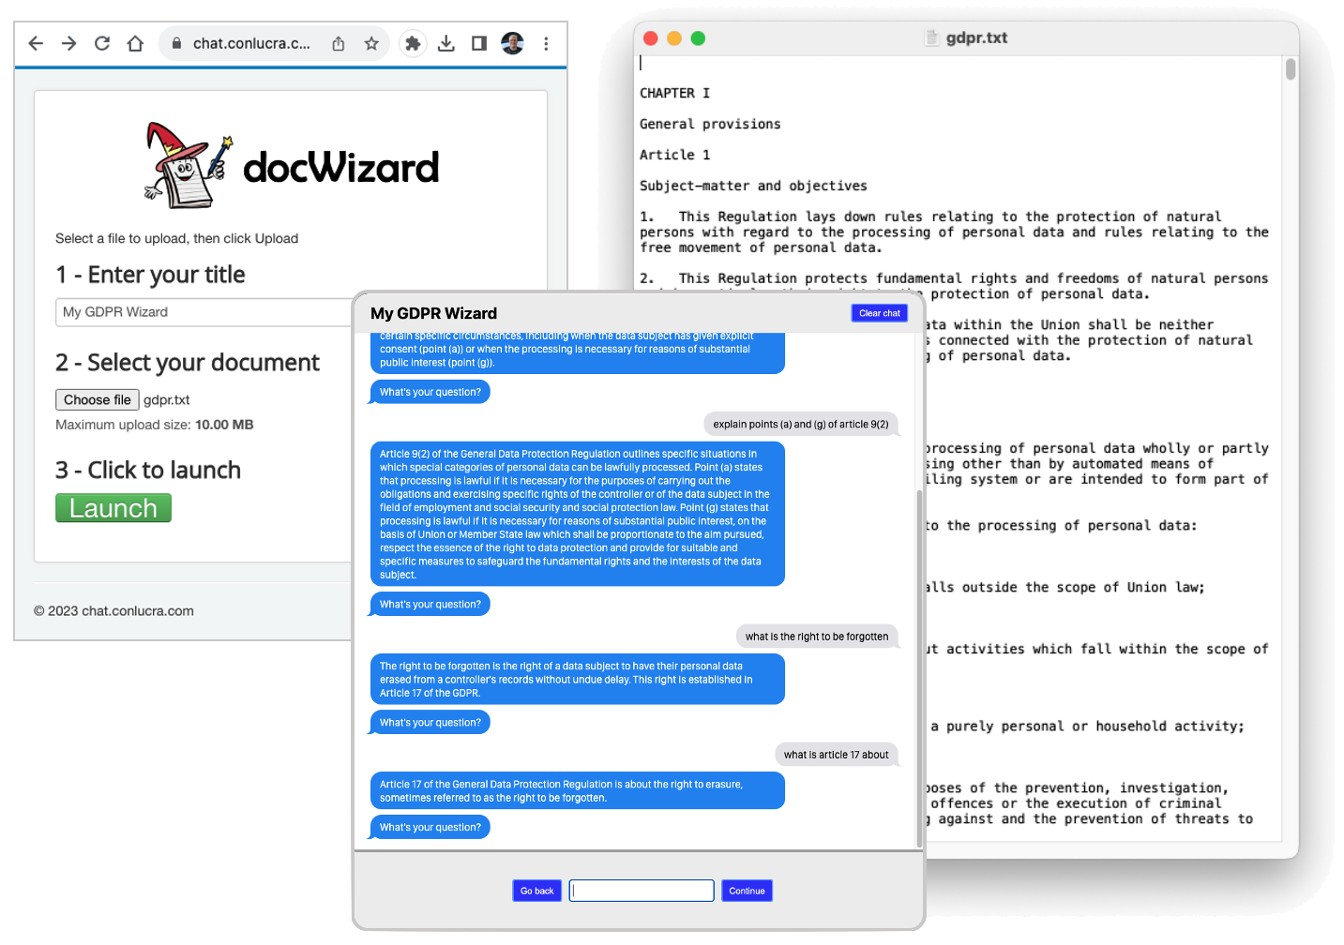Click the padlock site info icon

176,43
